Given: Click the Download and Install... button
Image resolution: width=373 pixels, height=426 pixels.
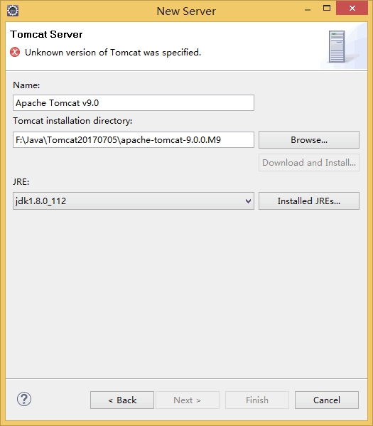Looking at the screenshot, I should (309, 162).
